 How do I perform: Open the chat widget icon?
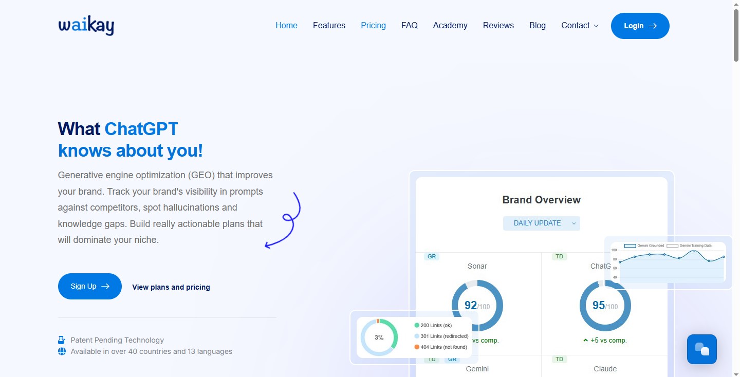click(701, 349)
